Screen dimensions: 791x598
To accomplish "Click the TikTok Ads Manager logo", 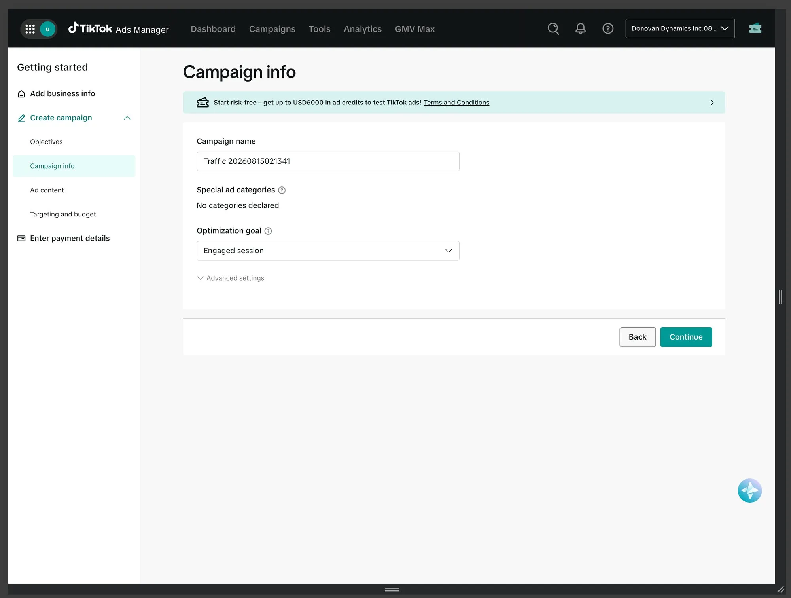I will pyautogui.click(x=118, y=28).
